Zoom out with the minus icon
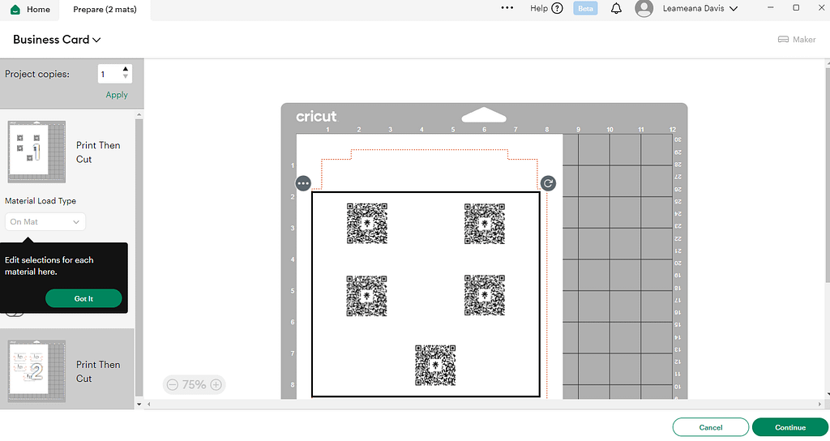The image size is (830, 441). tap(171, 385)
